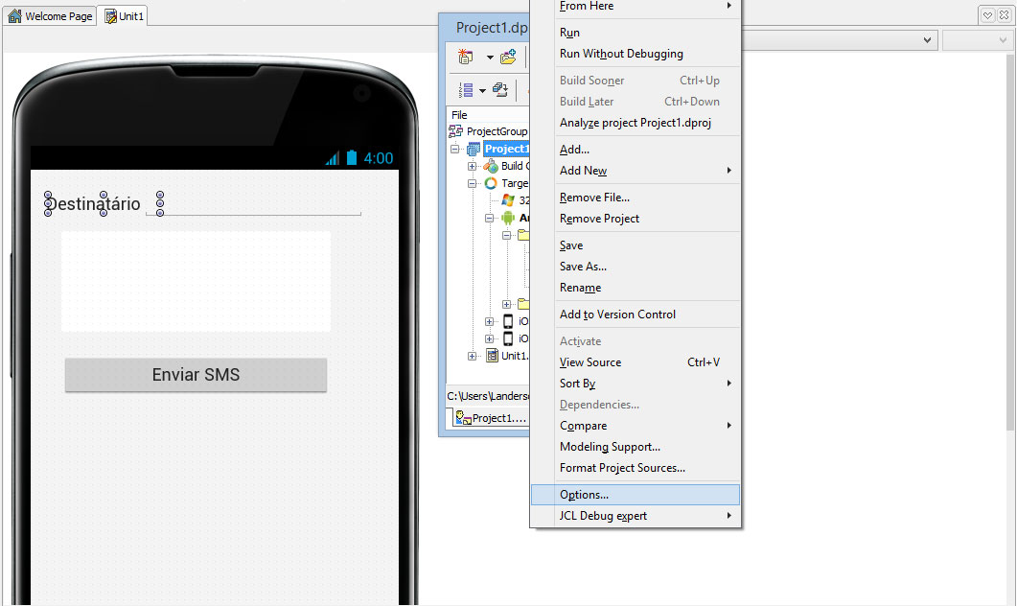Choose Run Without Debugging from the menu
This screenshot has width=1017, height=606.
coord(619,54)
